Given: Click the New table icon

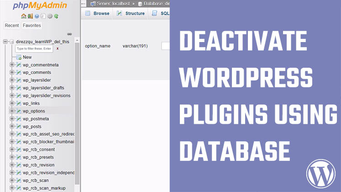Looking at the screenshot, I should pyautogui.click(x=19, y=57).
